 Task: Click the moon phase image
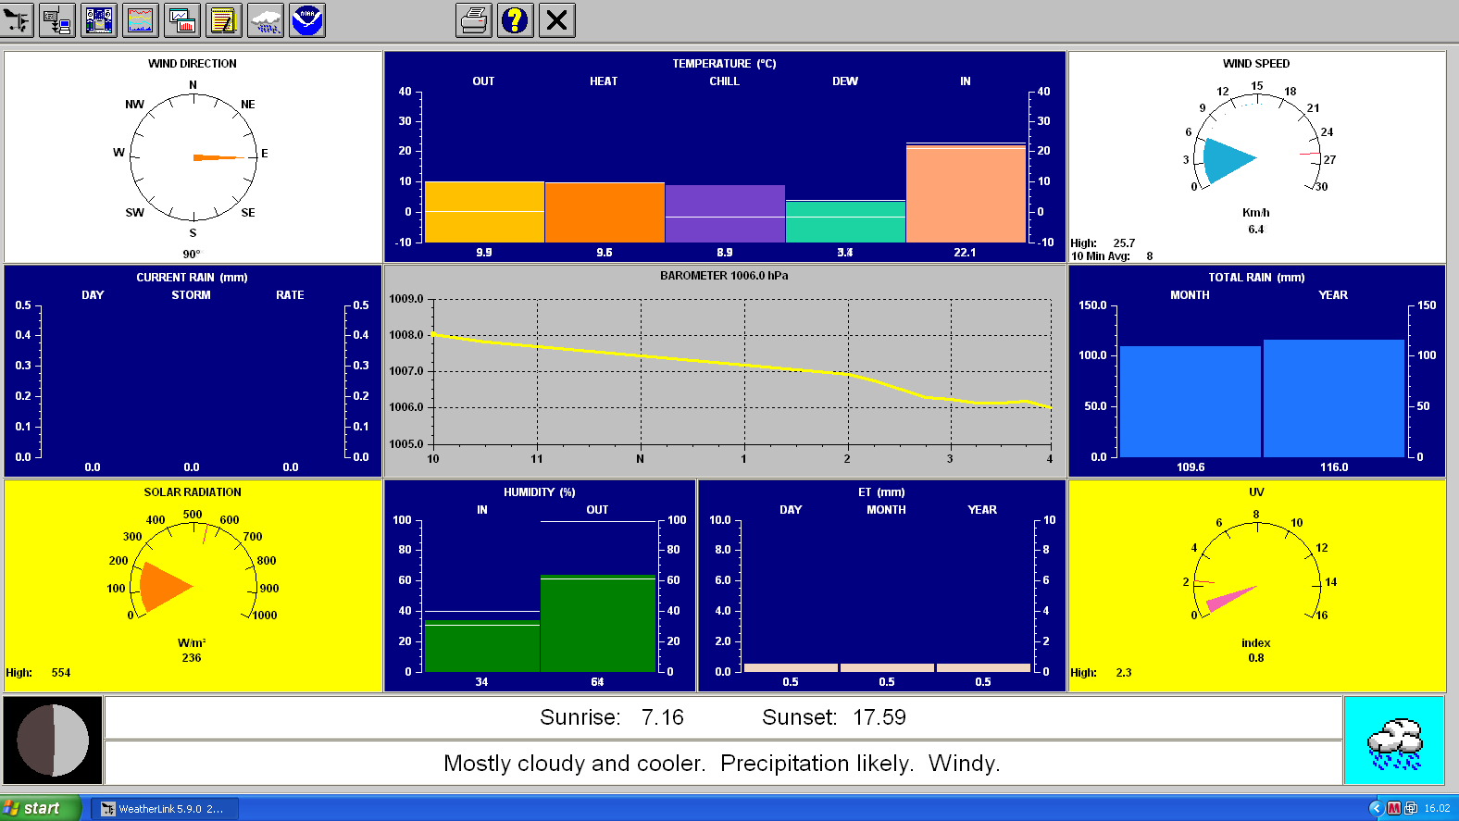[x=53, y=740]
